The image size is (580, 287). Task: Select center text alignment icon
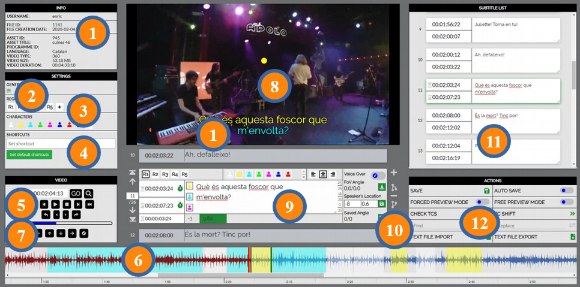[322, 174]
